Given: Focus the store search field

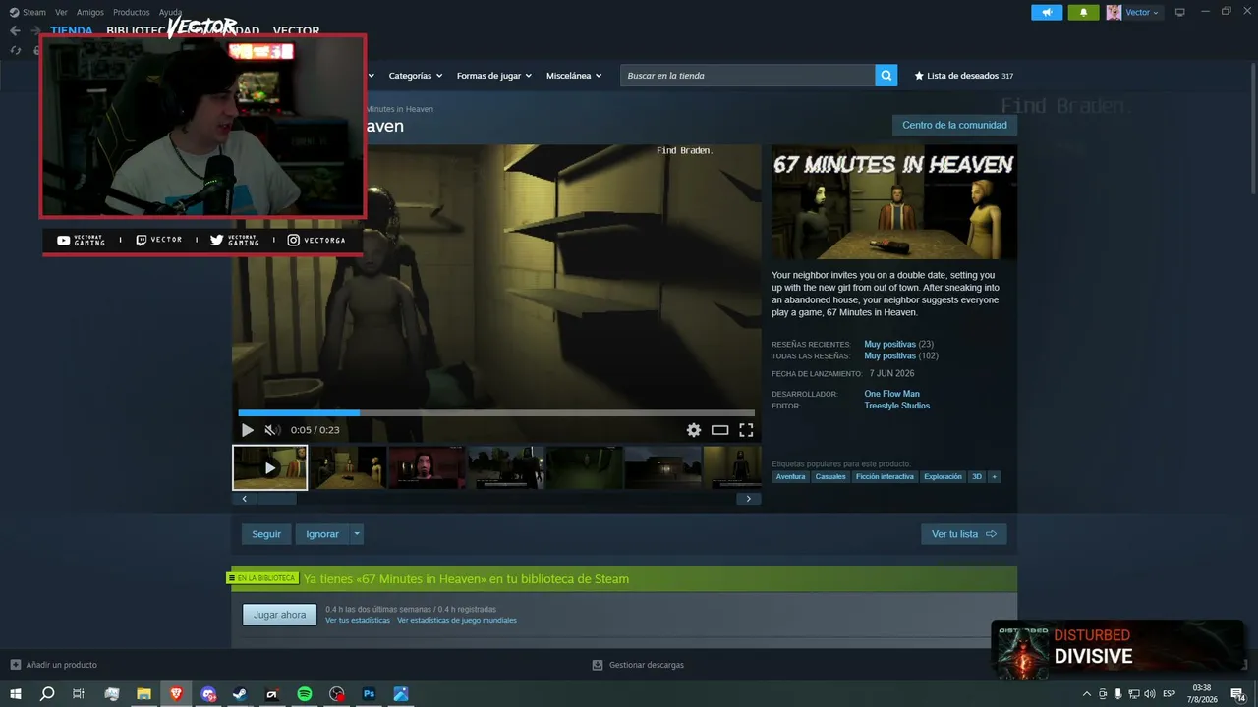Looking at the screenshot, I should click(x=748, y=76).
